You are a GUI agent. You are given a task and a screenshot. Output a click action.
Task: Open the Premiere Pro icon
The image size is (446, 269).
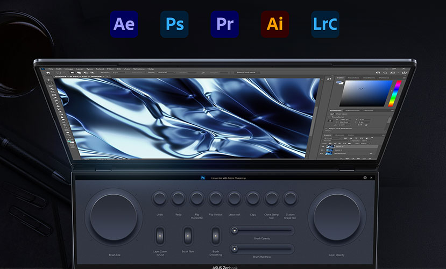224,24
